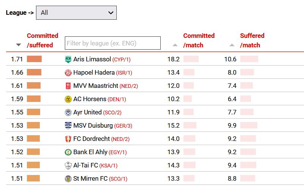
Task: Sort ascending by Suffered/match arrow
Action: coord(232,45)
